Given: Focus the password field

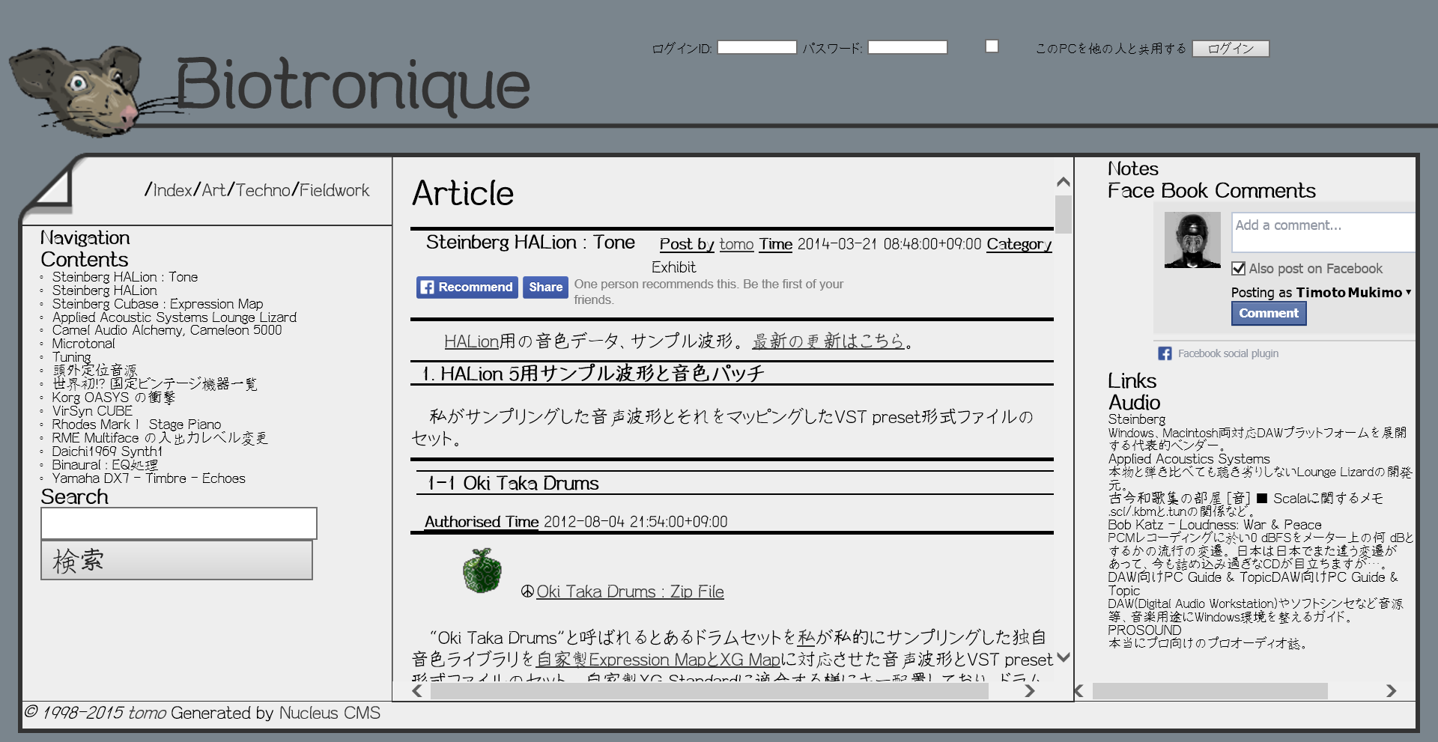Looking at the screenshot, I should (907, 47).
